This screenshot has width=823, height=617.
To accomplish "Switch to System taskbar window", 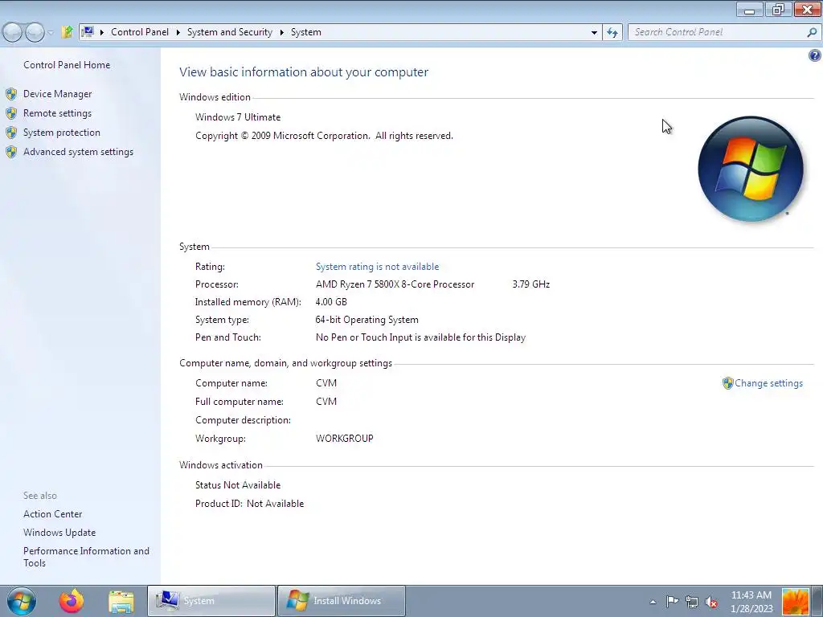I will pos(211,601).
